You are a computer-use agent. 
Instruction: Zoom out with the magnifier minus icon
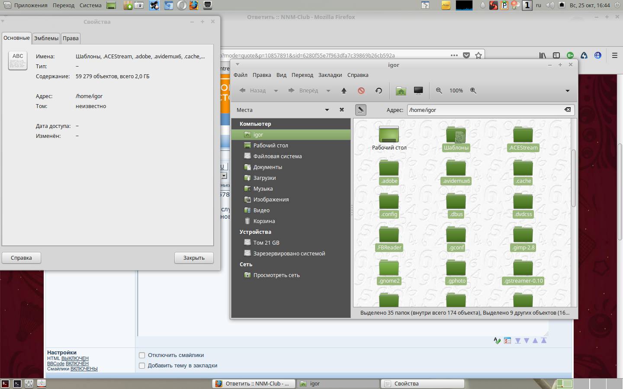coord(439,91)
